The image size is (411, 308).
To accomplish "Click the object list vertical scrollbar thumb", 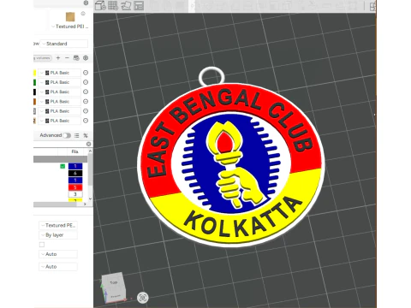I will [90, 169].
